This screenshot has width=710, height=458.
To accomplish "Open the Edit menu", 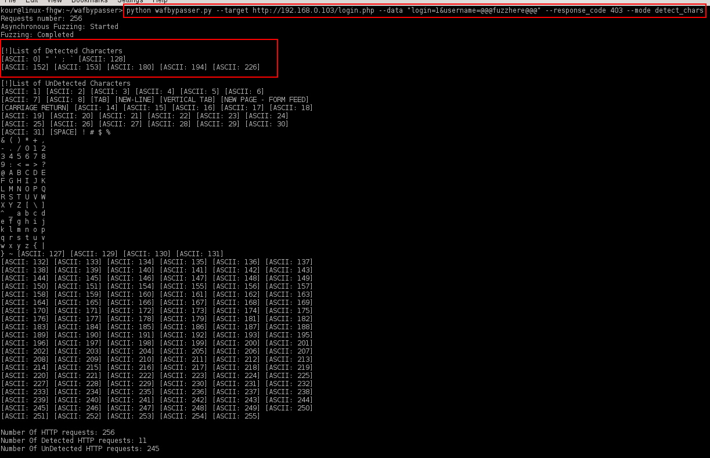I will (33, 2).
